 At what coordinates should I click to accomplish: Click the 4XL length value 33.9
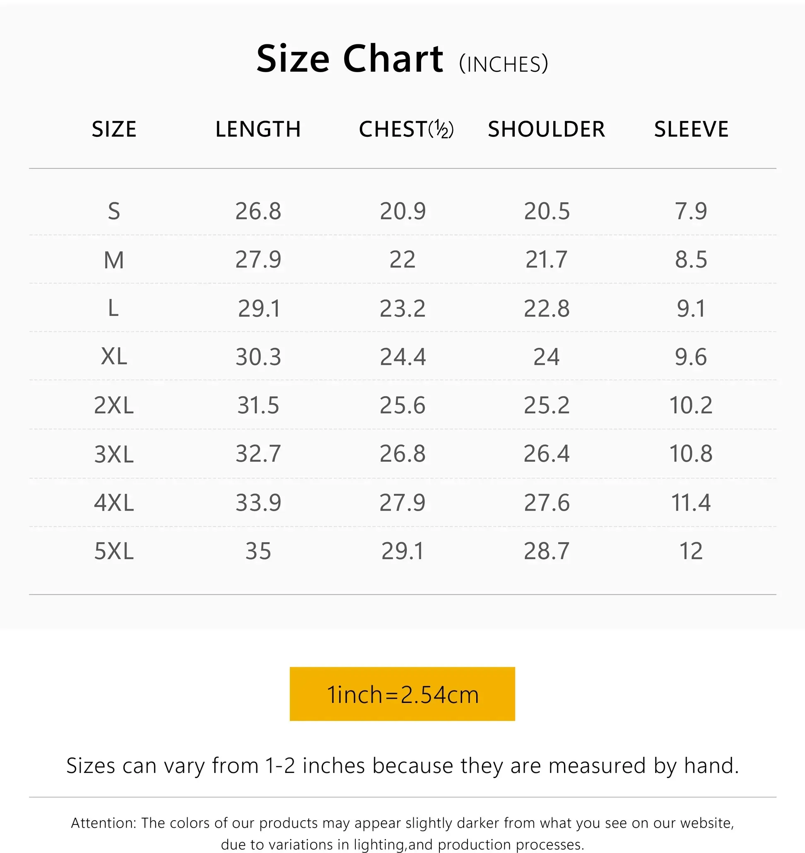tap(258, 502)
